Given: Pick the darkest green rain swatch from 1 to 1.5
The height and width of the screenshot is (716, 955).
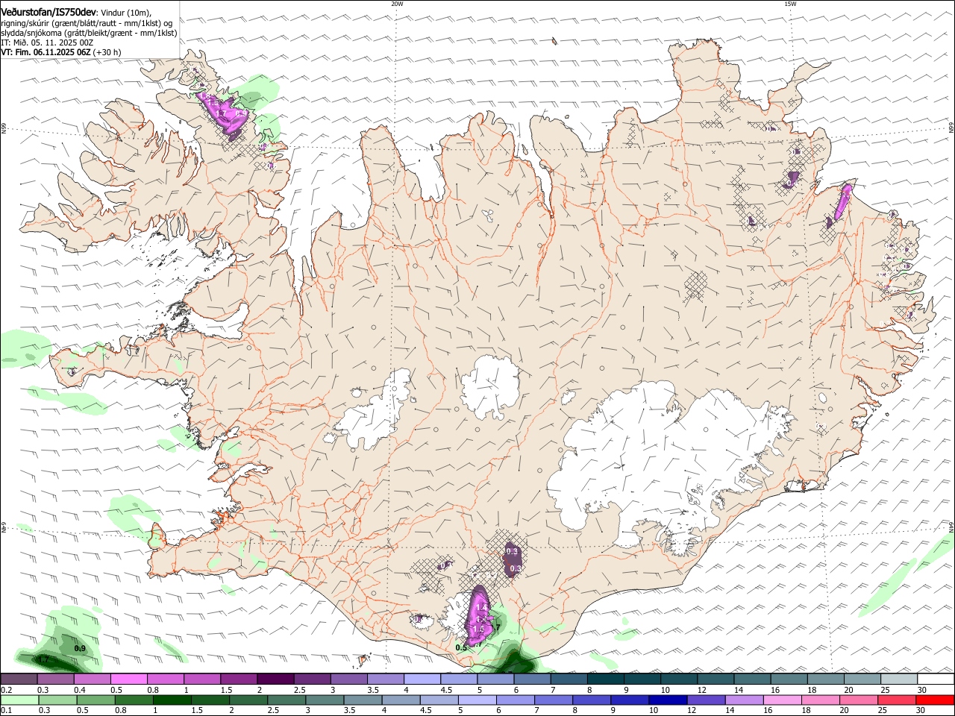Looking at the screenshot, I should point(172,700).
